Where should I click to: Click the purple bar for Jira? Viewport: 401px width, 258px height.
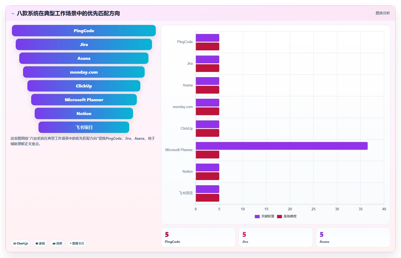tap(207, 60)
